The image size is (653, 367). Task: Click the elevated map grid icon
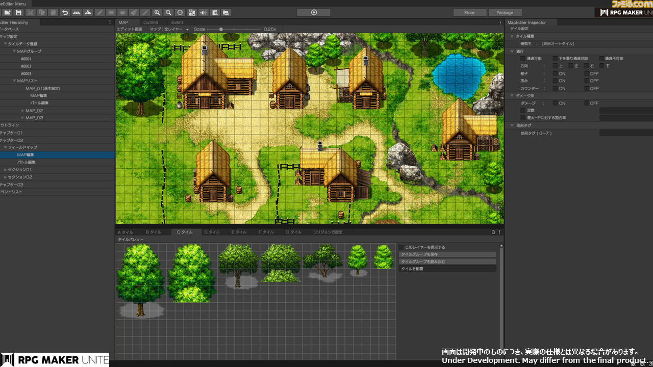tap(88, 12)
